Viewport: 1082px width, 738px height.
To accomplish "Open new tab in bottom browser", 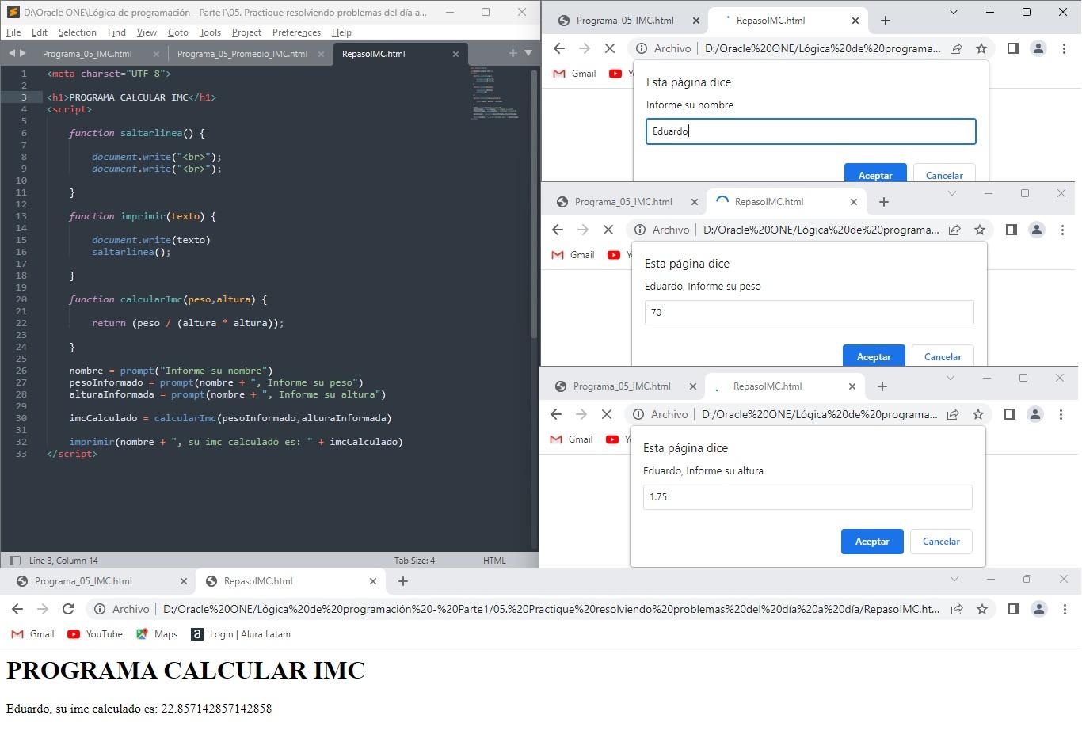I will (402, 581).
